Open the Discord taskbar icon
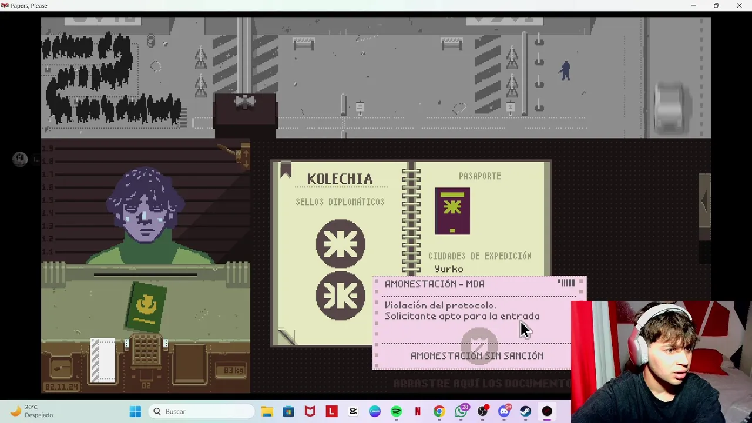This screenshot has height=423, width=752. (x=504, y=412)
